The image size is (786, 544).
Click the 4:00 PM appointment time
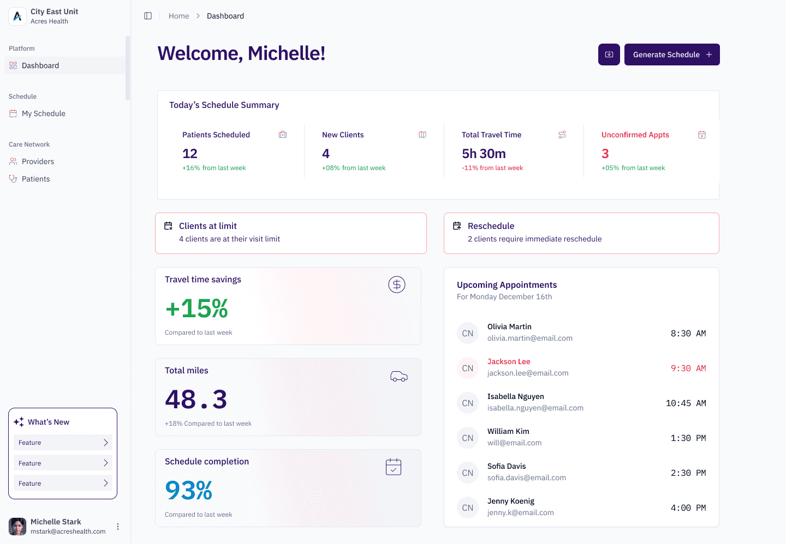688,508
